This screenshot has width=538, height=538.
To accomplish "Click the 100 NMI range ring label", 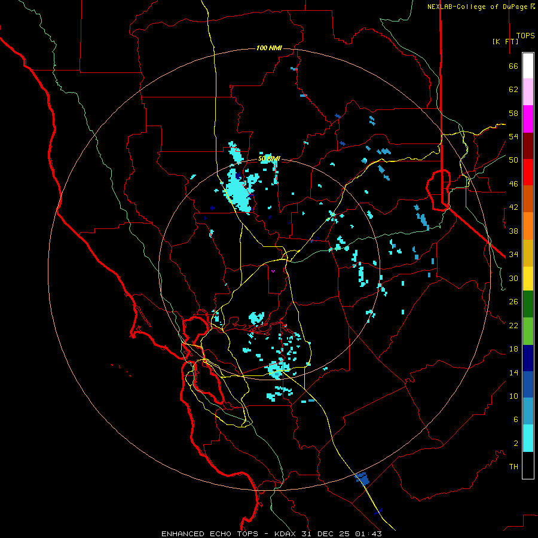I will pos(269,48).
